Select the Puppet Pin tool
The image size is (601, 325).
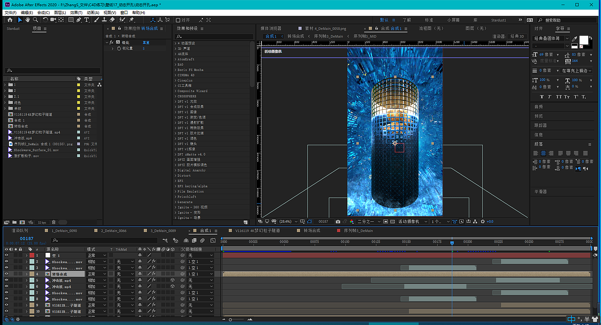tap(131, 20)
